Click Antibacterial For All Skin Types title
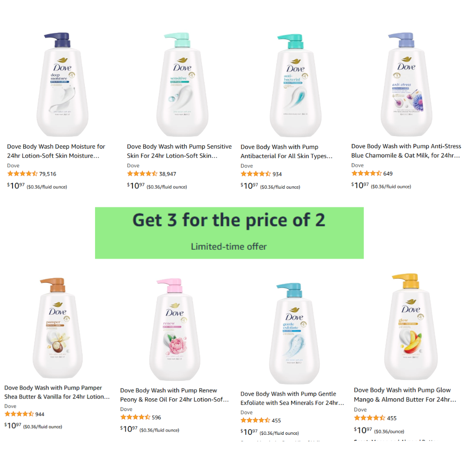The image size is (466, 466). [x=287, y=152]
